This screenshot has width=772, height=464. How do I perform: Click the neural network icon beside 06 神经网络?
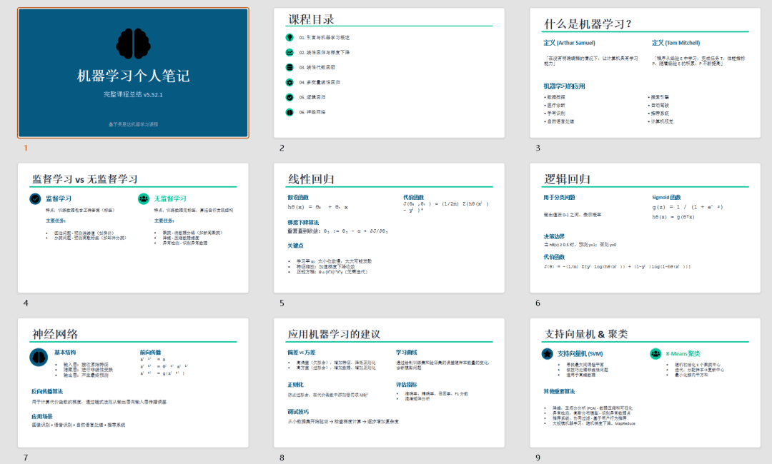point(289,112)
